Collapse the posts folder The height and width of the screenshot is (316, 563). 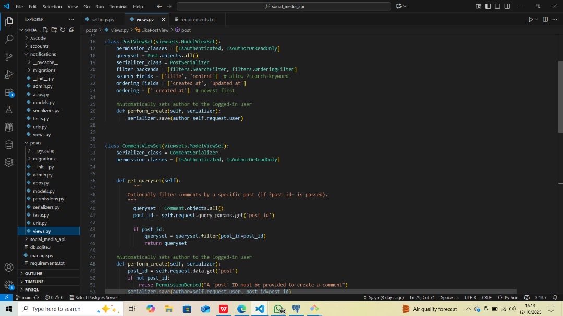(x=35, y=143)
